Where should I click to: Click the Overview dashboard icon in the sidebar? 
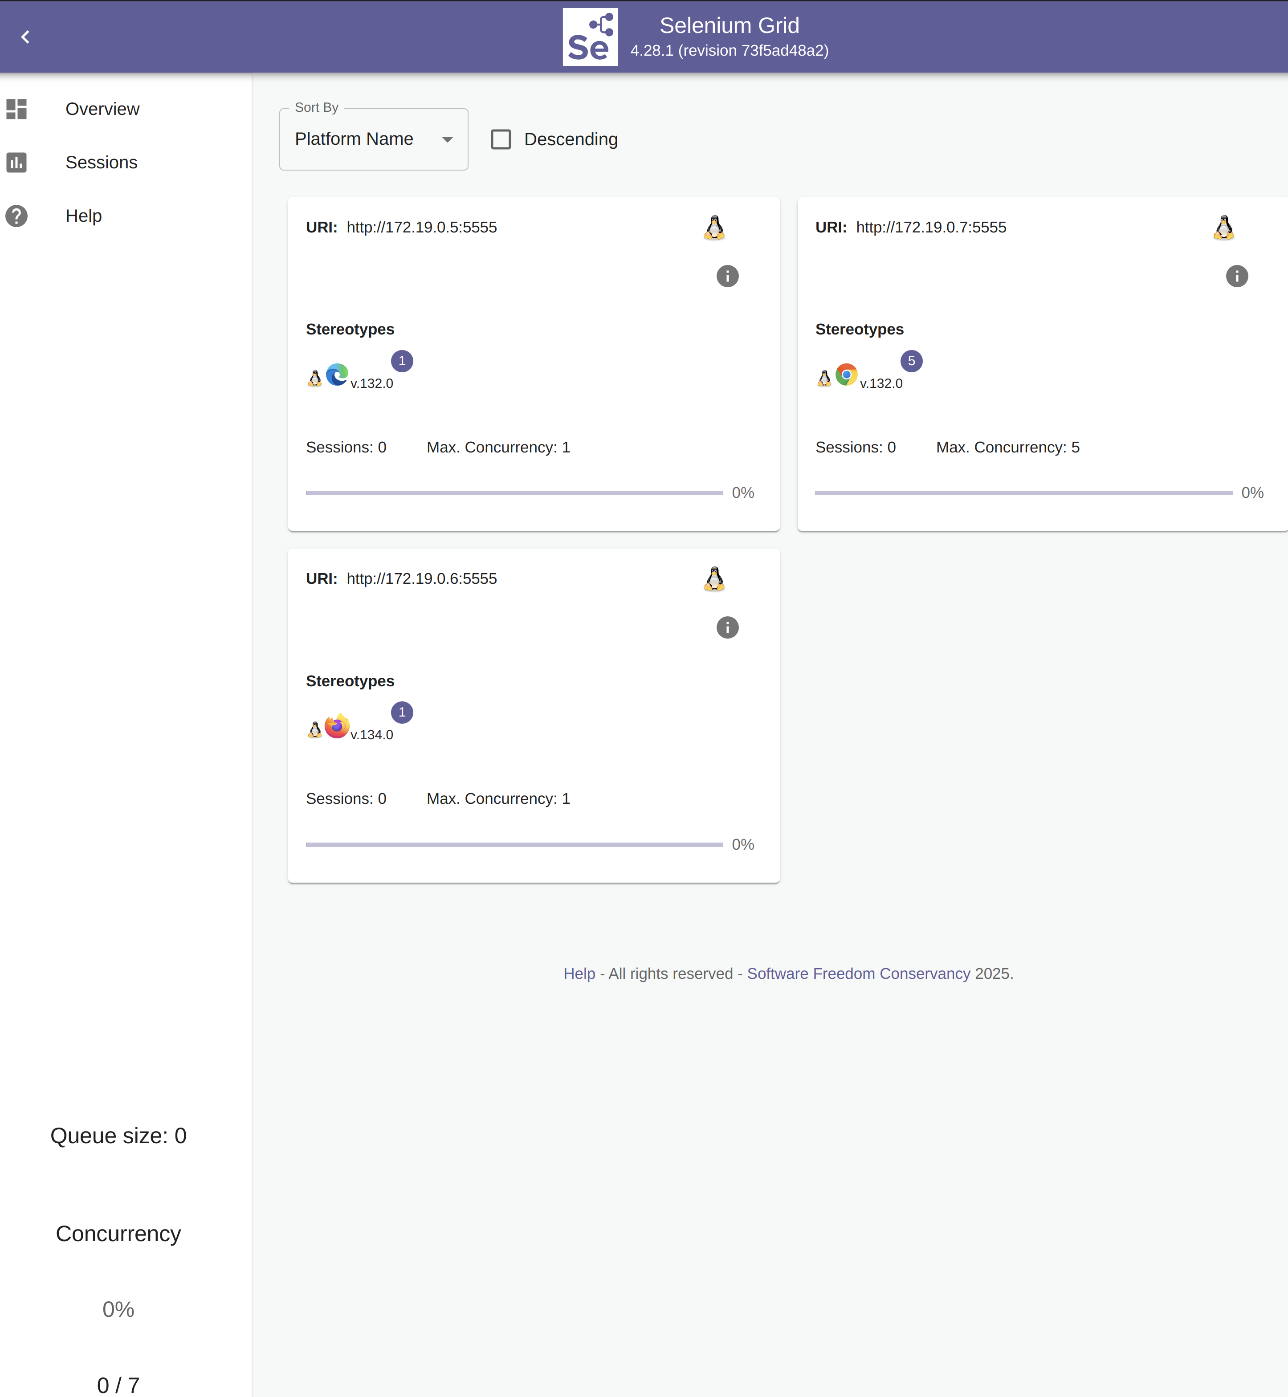coord(17,109)
